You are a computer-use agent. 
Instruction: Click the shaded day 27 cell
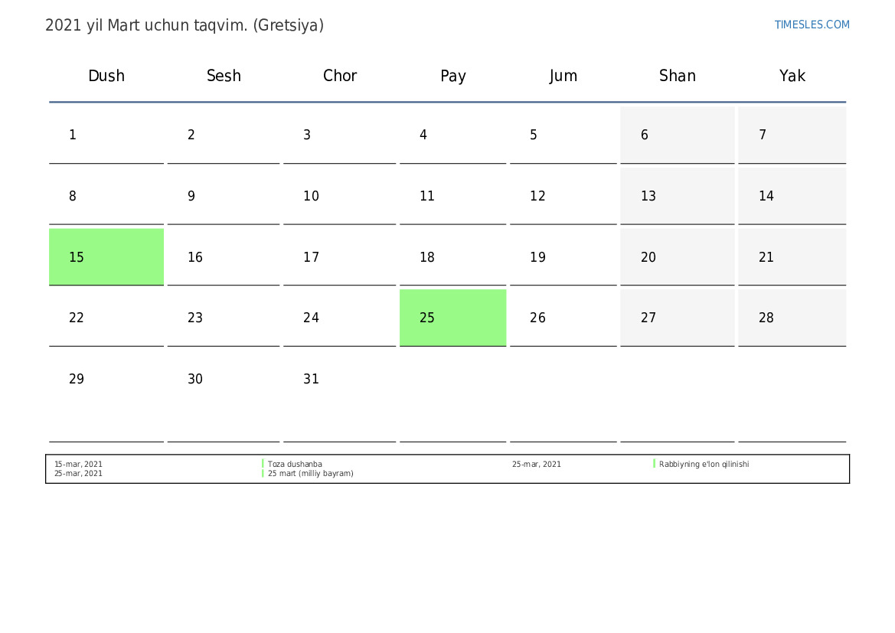point(678,318)
